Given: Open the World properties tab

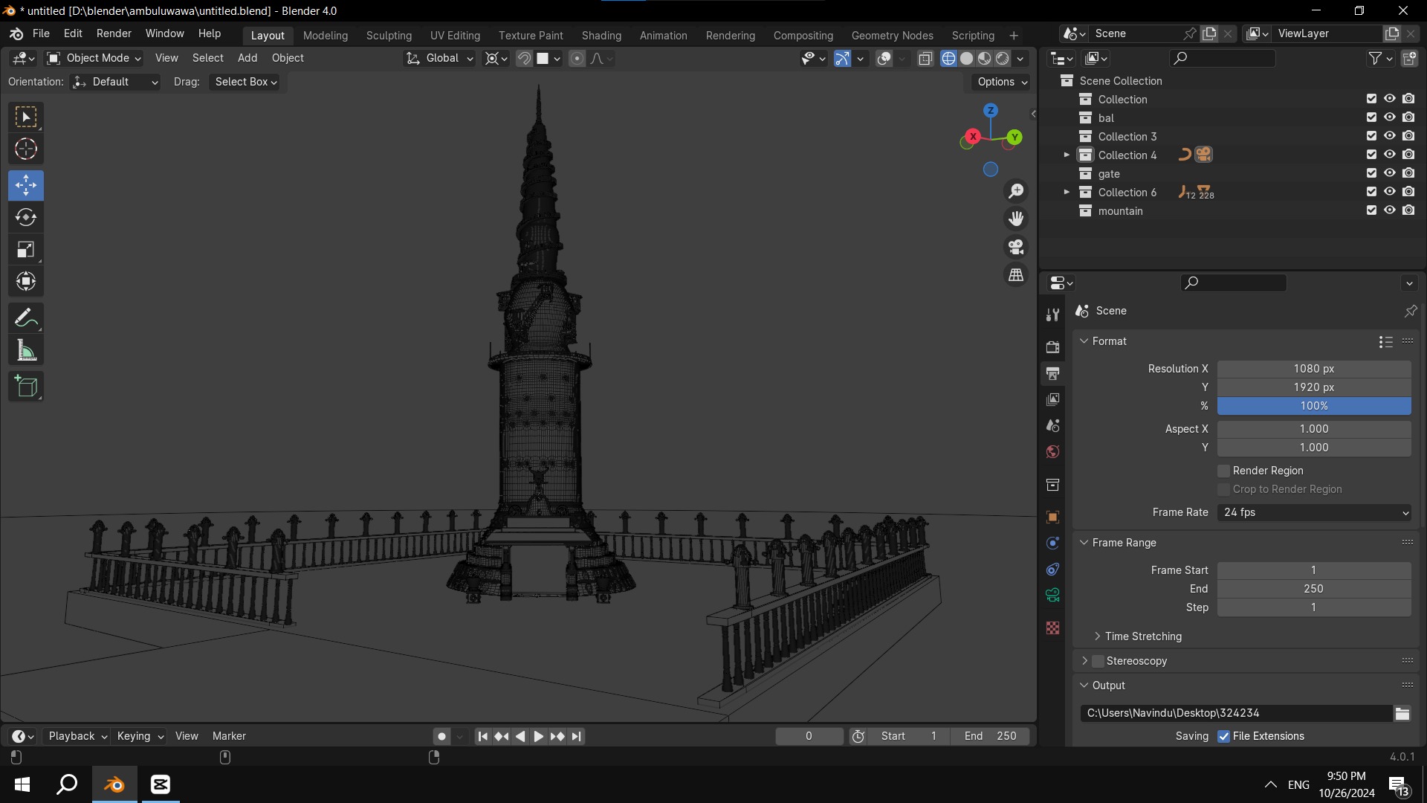Looking at the screenshot, I should click(x=1052, y=451).
